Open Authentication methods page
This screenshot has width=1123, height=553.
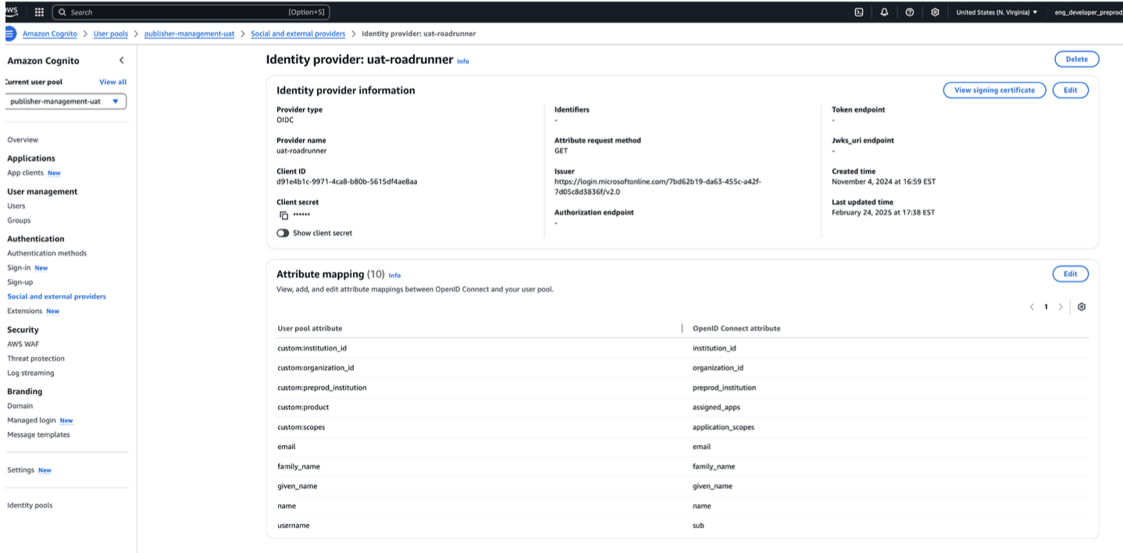coord(47,253)
